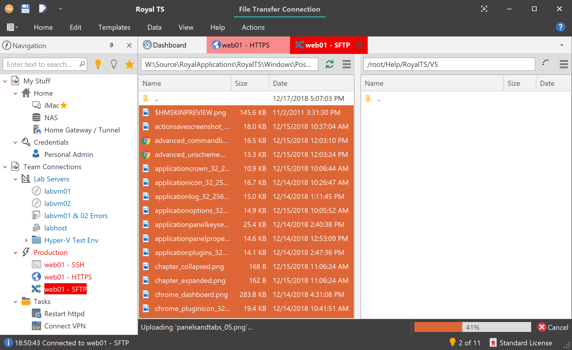Click the 41% upload progress bar
The width and height of the screenshot is (572, 350).
[x=472, y=327]
